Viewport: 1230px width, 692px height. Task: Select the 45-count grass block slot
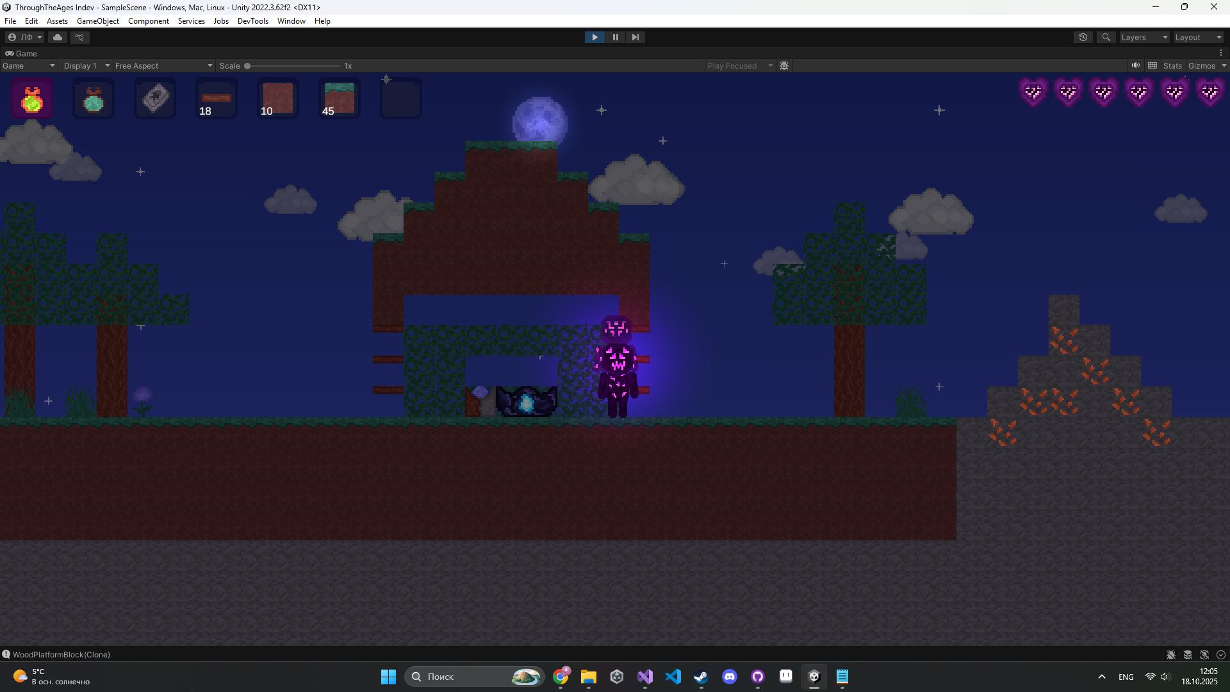[339, 99]
